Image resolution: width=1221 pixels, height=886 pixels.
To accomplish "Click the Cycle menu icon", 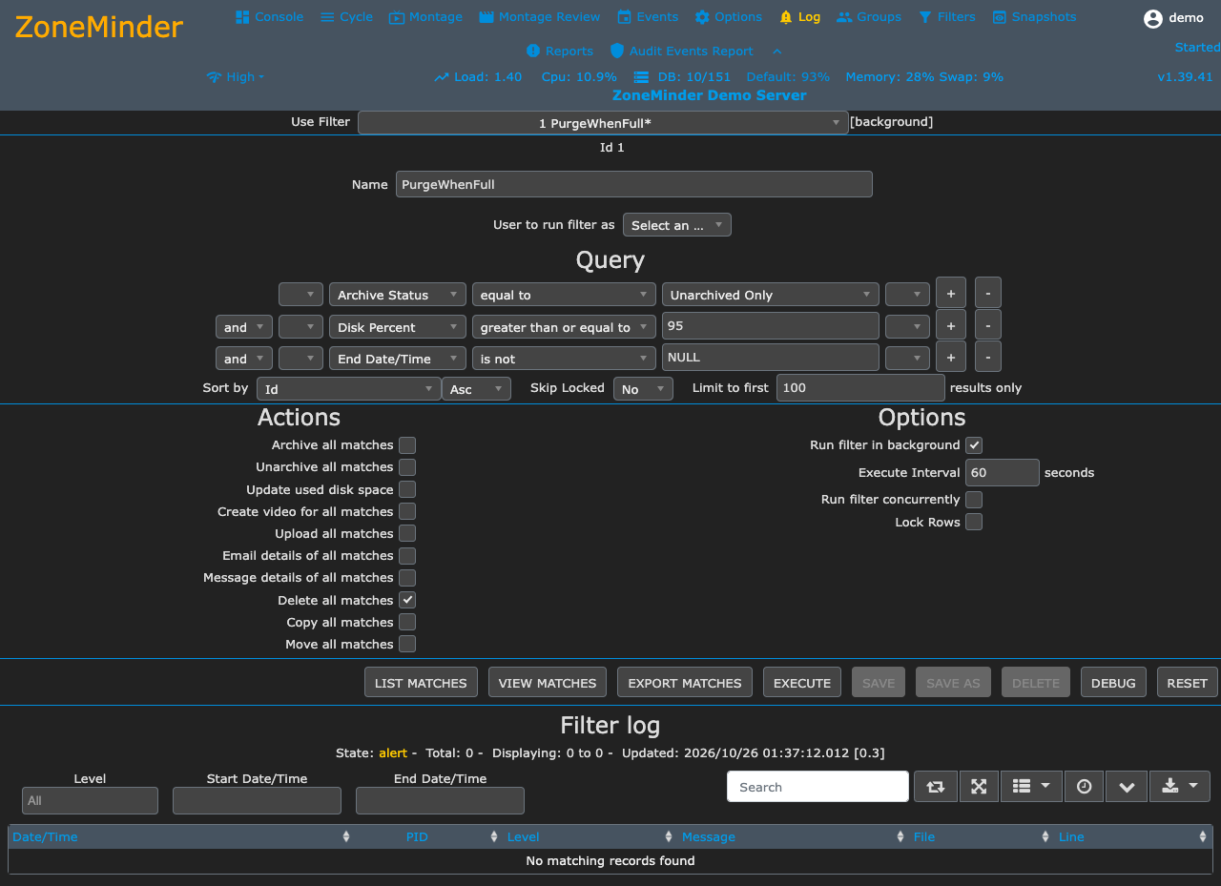I will coord(327,17).
